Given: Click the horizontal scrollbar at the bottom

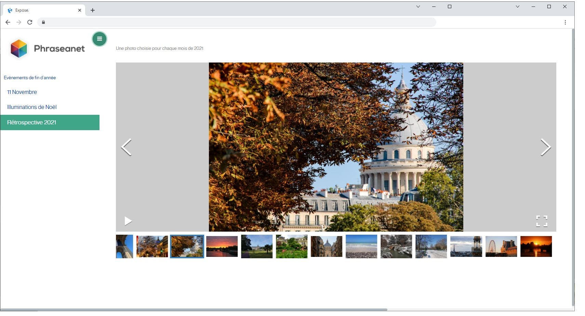Looking at the screenshot, I should click(x=194, y=310).
